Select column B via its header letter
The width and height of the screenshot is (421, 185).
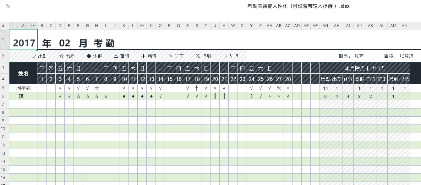coord(42,26)
